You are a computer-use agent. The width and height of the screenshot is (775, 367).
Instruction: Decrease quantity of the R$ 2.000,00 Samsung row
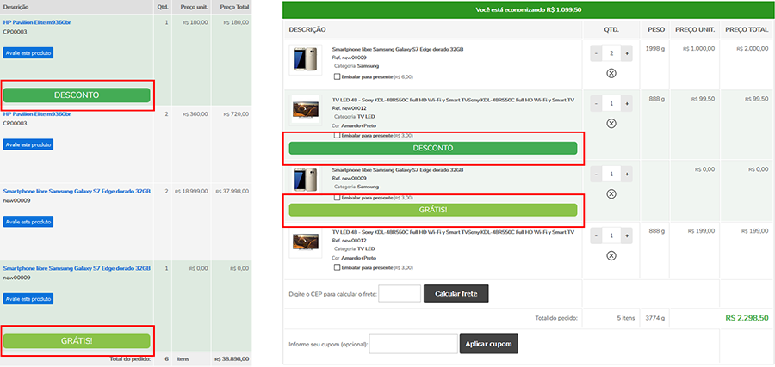click(x=596, y=53)
